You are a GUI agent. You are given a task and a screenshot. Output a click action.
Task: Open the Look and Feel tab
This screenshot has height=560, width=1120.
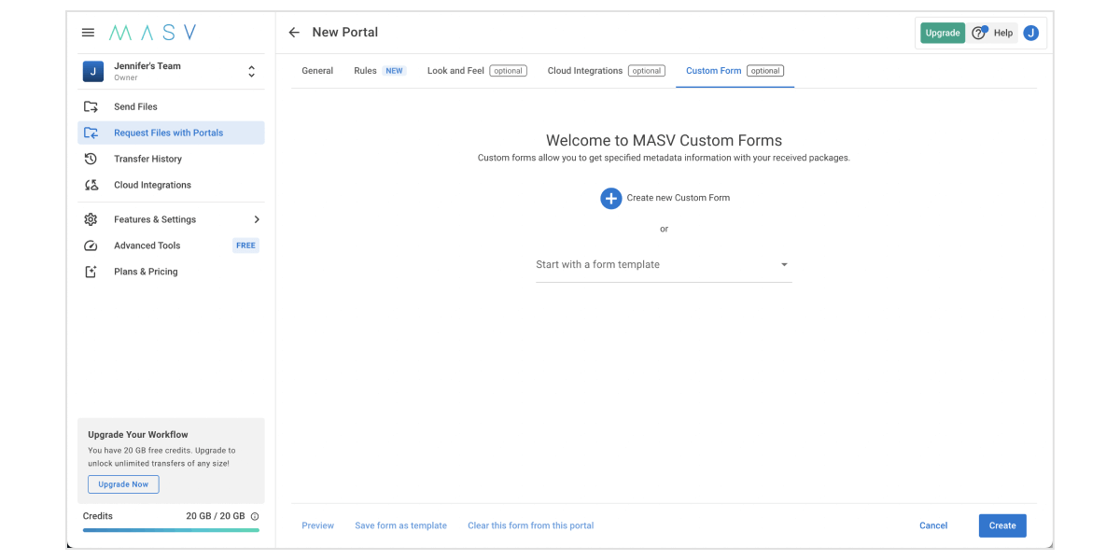point(477,71)
